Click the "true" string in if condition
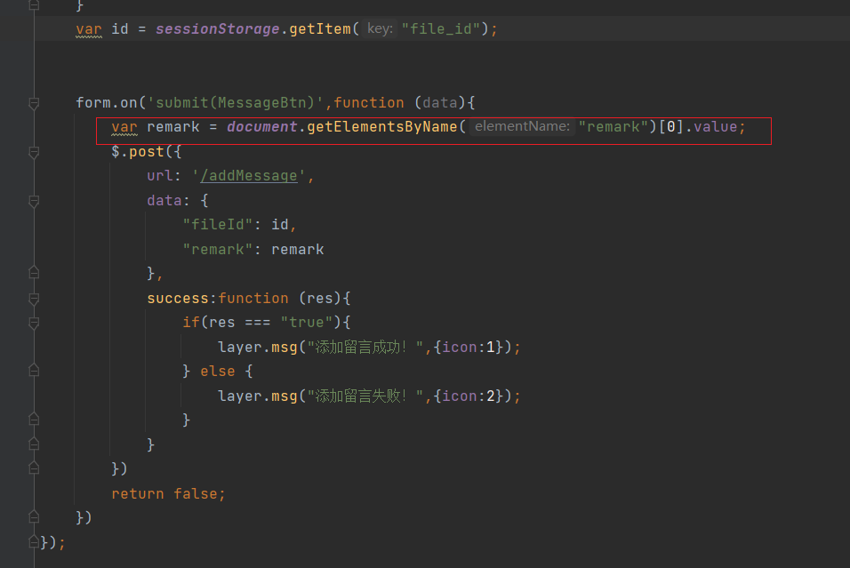Image resolution: width=850 pixels, height=568 pixels. 306,323
